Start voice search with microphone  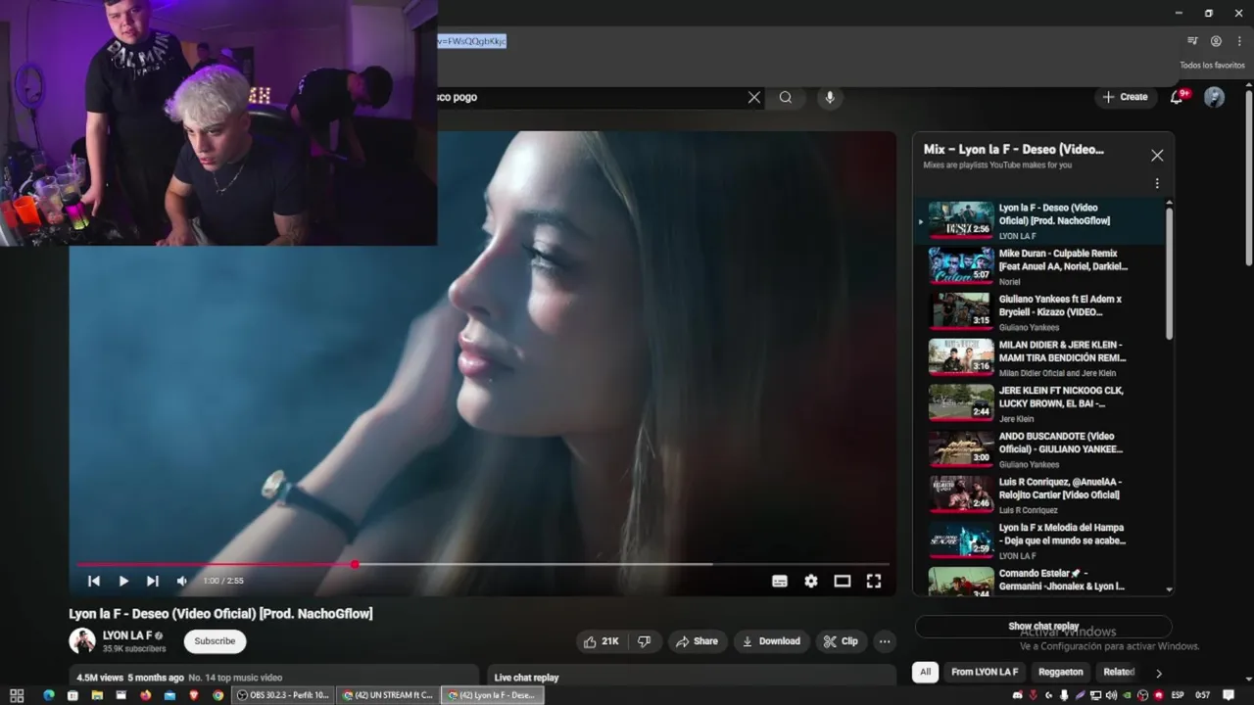[x=830, y=97]
